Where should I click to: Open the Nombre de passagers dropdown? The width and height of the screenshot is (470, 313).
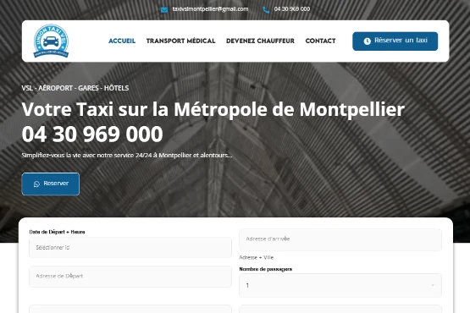(340, 285)
